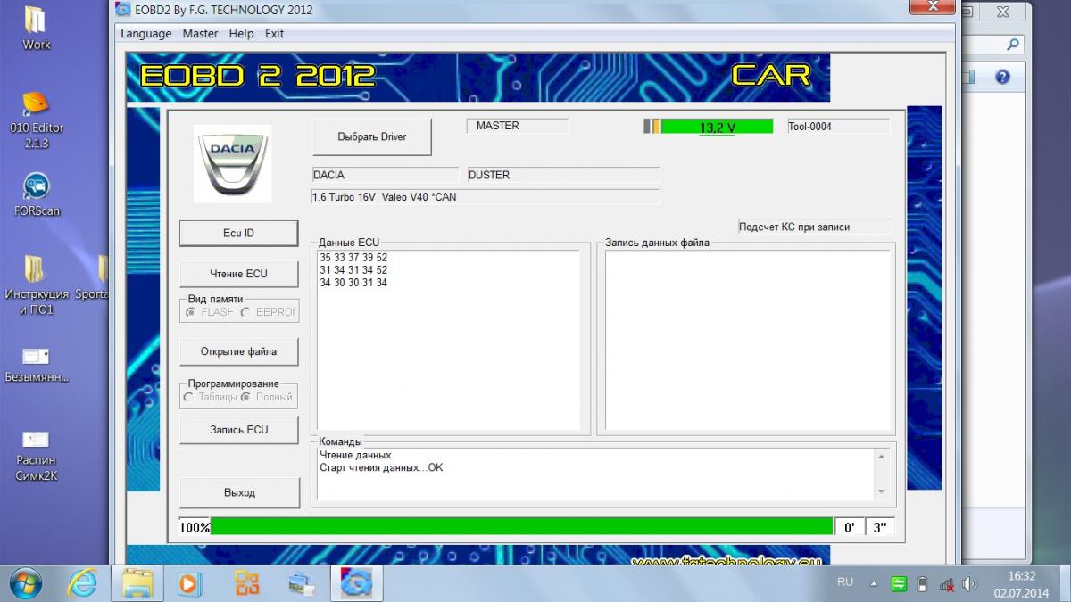Launch Internet Explorer from taskbar
Image resolution: width=1071 pixels, height=602 pixels.
pyautogui.click(x=82, y=583)
